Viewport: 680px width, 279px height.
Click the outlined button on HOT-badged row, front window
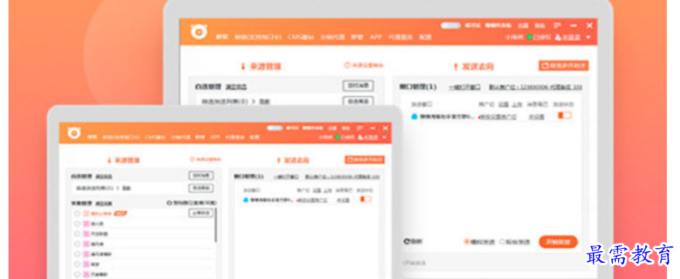point(201,213)
